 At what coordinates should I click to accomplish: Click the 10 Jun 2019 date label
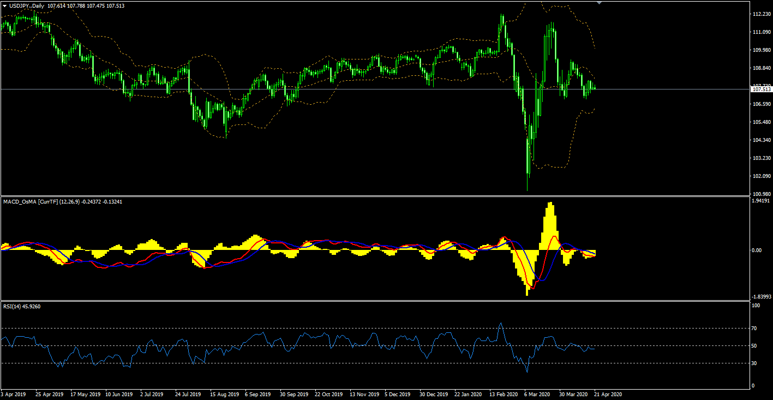[x=119, y=394]
